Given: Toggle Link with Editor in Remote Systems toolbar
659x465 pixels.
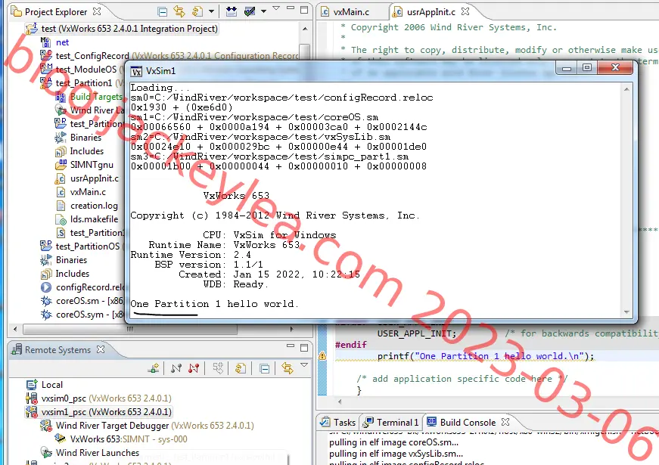Looking at the screenshot, I should [288, 369].
